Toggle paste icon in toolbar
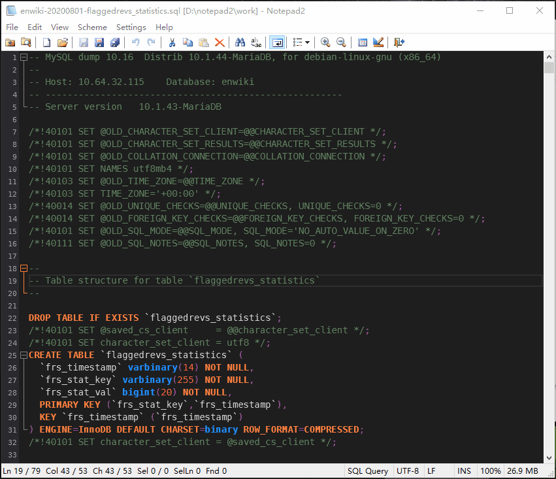The image size is (556, 479). pyautogui.click(x=204, y=42)
